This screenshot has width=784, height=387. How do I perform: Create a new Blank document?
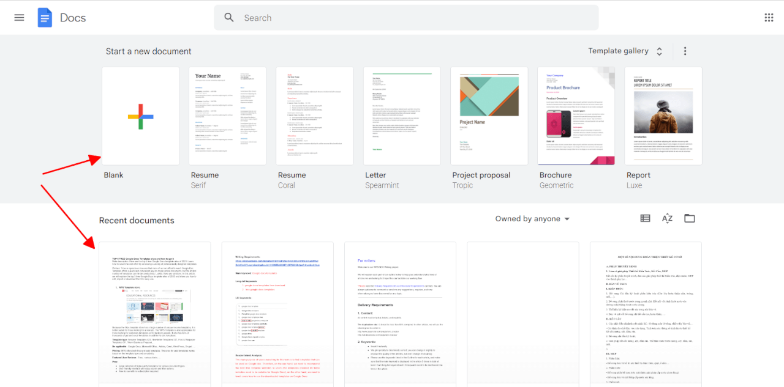pos(141,116)
